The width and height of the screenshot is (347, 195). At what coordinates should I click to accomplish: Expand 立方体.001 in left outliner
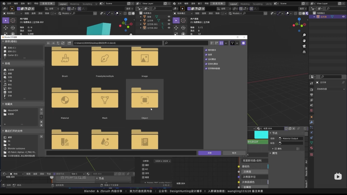141,24
